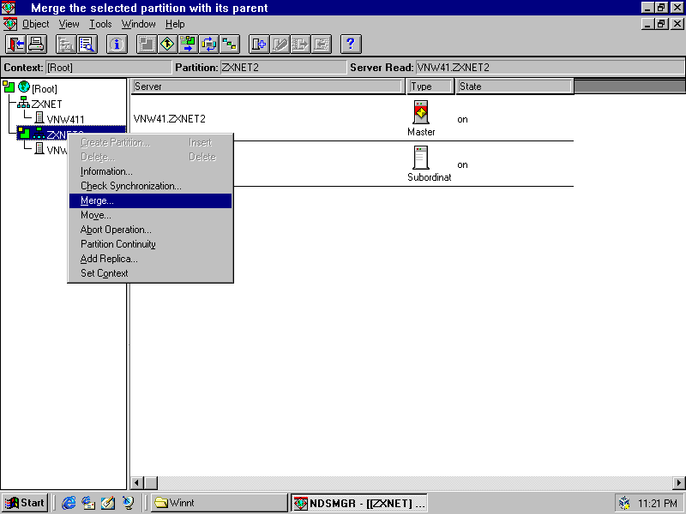Click the Context field showing [Root]

pyautogui.click(x=109, y=68)
